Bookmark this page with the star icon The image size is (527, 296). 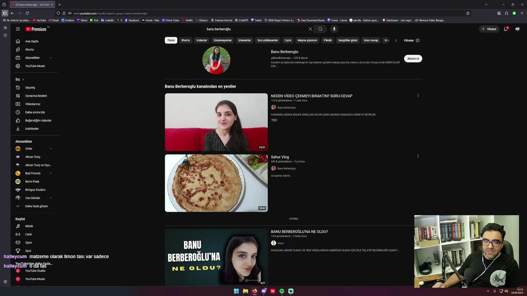coord(468,13)
